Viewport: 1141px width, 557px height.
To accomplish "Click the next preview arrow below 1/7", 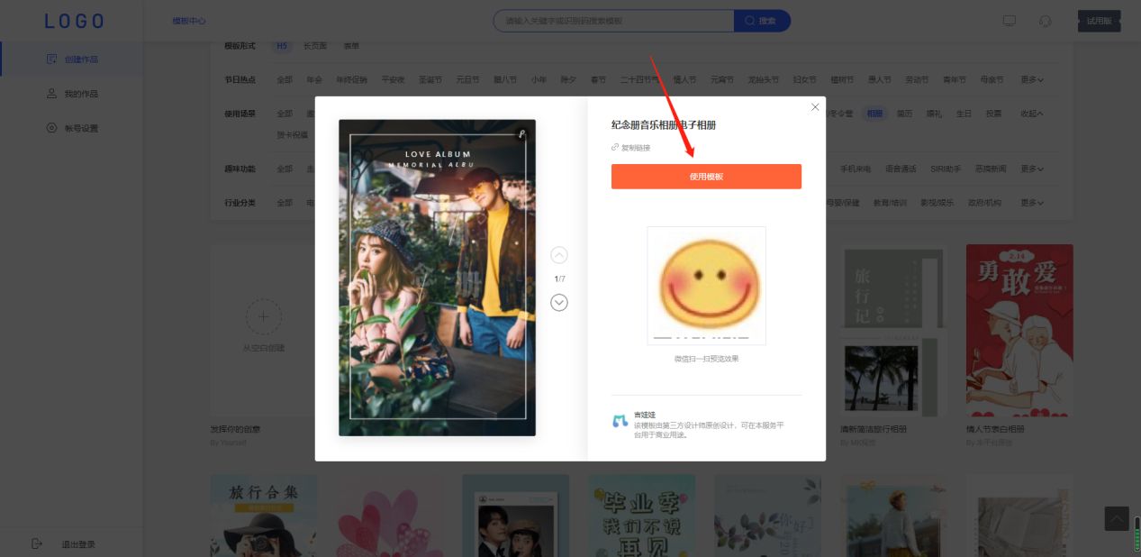I will 559,303.
